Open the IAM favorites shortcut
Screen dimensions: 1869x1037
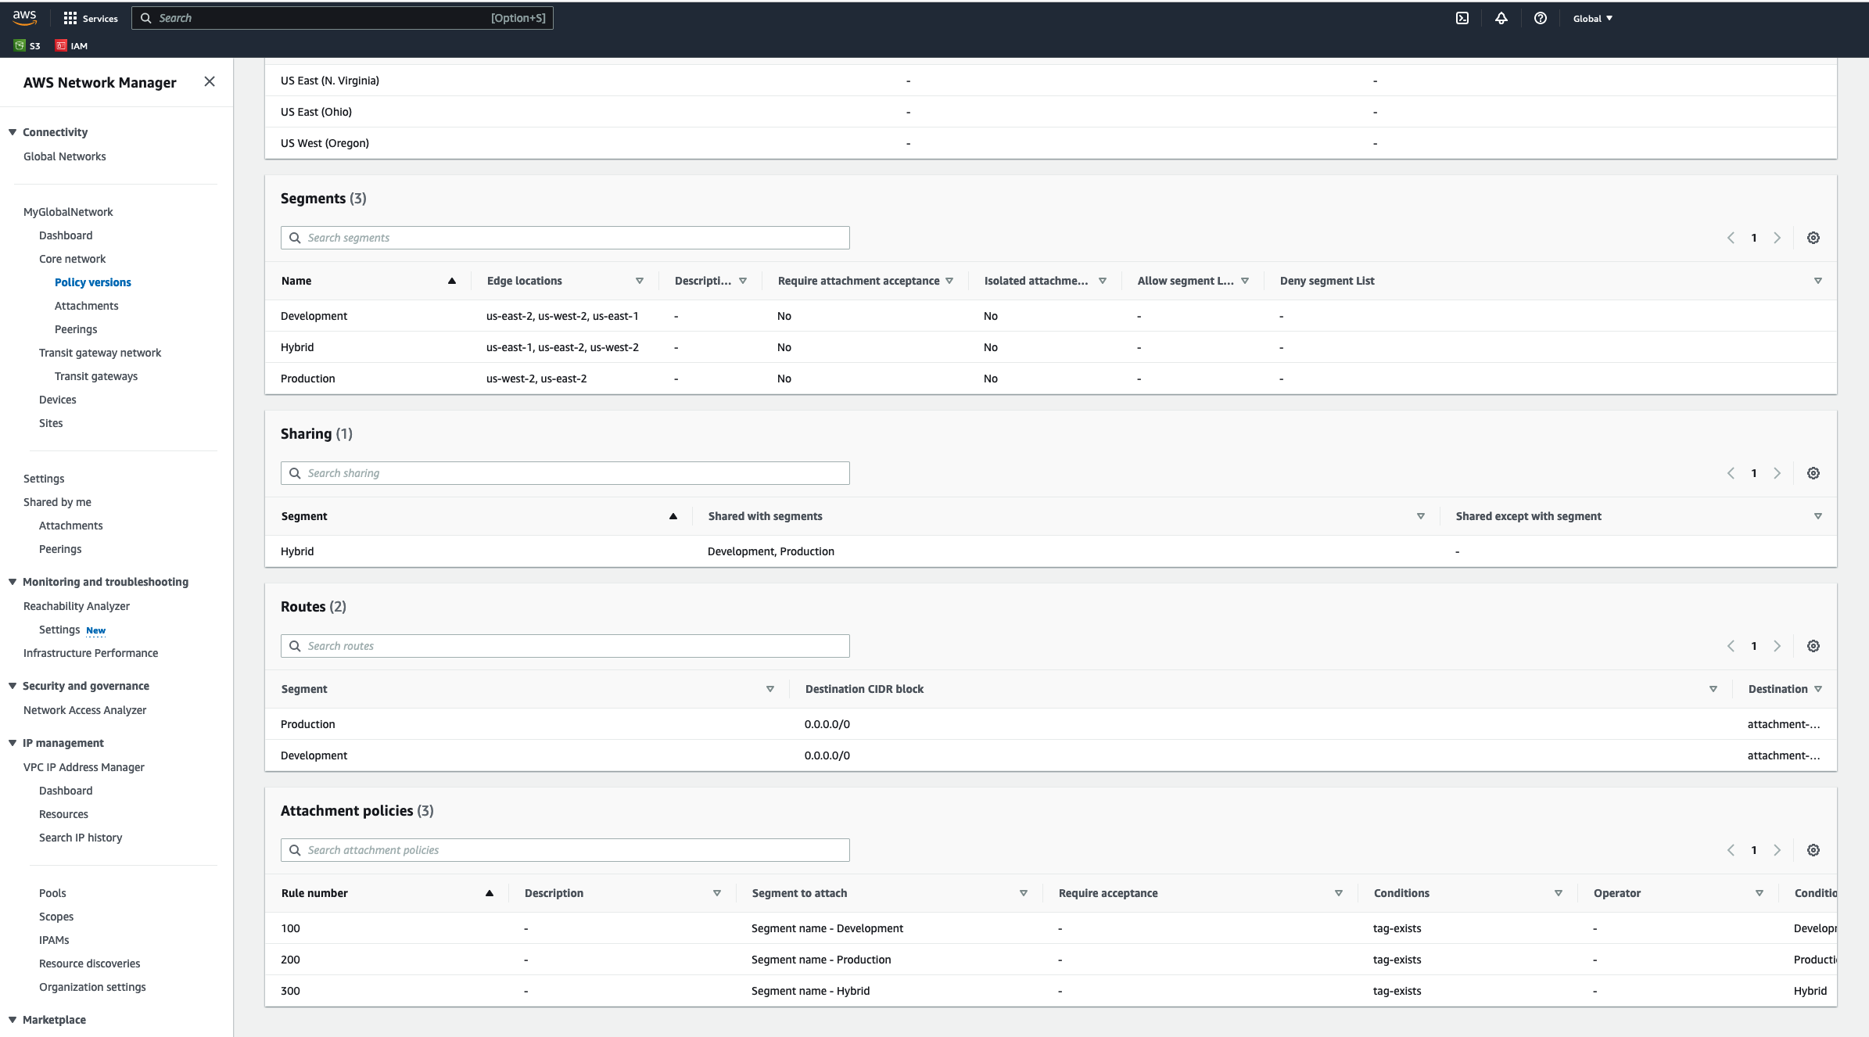click(71, 45)
